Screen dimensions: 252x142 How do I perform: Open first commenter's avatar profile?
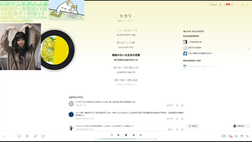click(x=71, y=104)
